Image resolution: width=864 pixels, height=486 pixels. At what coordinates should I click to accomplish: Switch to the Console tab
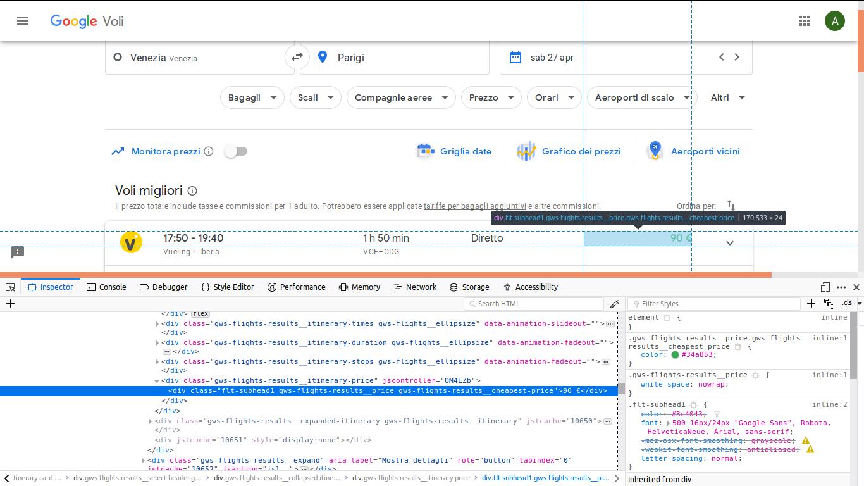click(x=106, y=287)
